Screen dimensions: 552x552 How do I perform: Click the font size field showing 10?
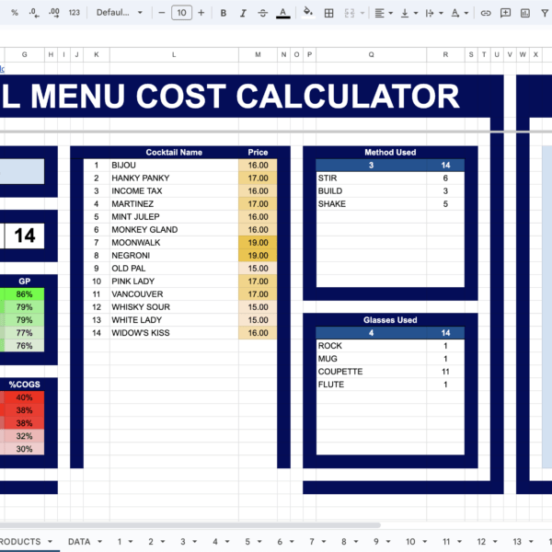click(181, 13)
